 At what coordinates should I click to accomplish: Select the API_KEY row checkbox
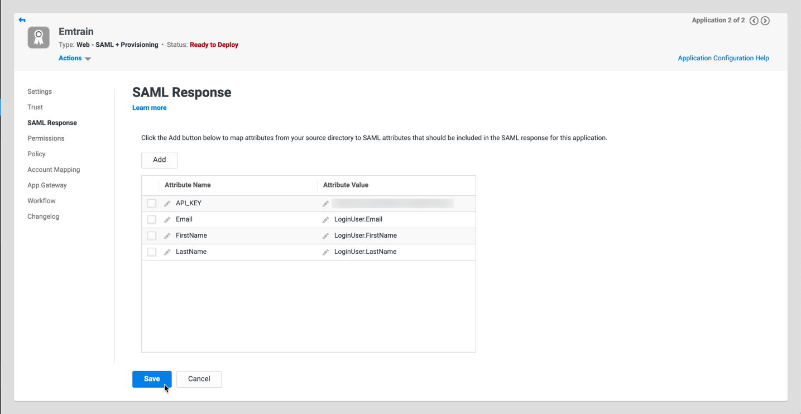[x=151, y=203]
